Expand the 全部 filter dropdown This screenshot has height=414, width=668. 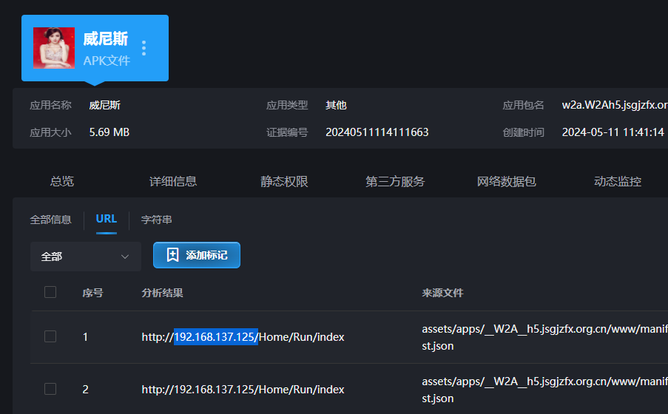point(85,257)
